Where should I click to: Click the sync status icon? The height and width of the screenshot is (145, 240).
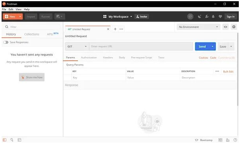[190, 17]
